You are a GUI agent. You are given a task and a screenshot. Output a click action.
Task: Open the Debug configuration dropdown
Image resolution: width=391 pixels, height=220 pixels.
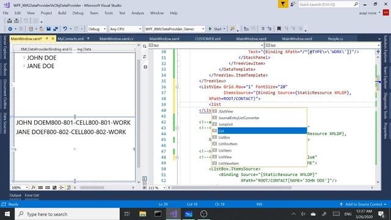click(97, 29)
